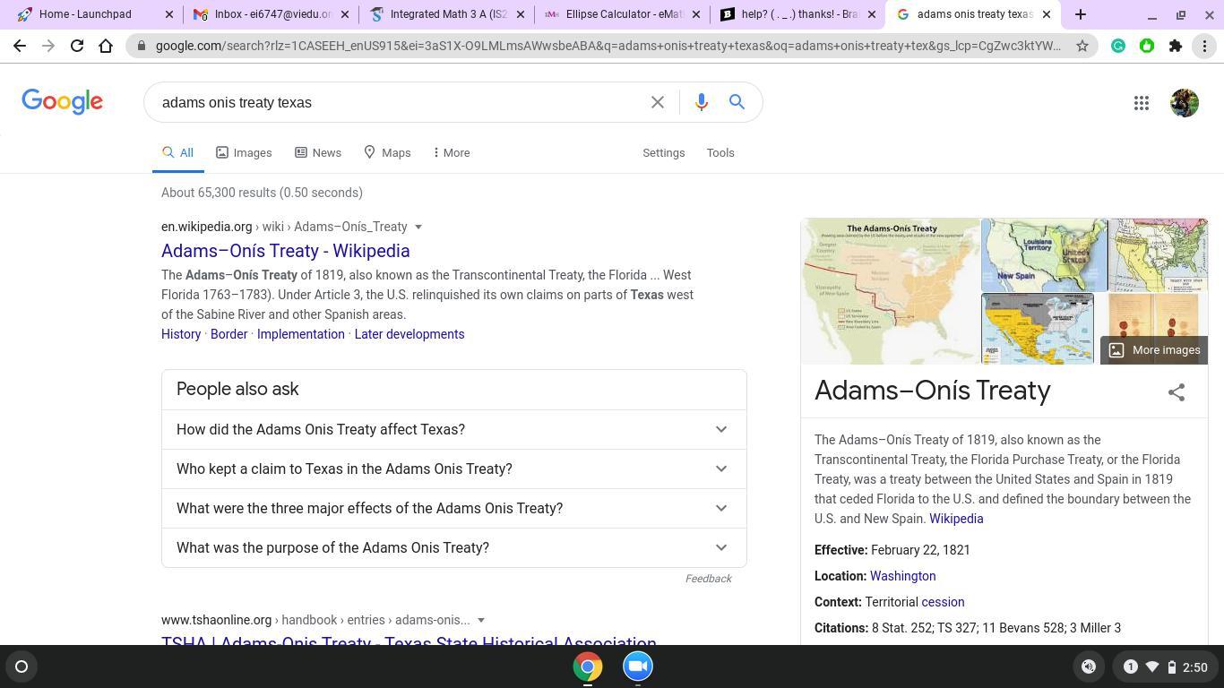Send Feedback on People also ask
Screen dimensions: 1224x688
click(708, 579)
